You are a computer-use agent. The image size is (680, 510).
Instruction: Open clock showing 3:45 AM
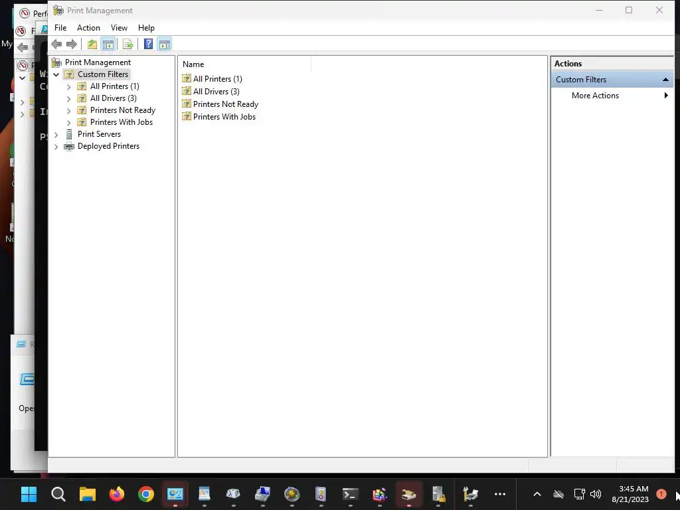pyautogui.click(x=631, y=494)
